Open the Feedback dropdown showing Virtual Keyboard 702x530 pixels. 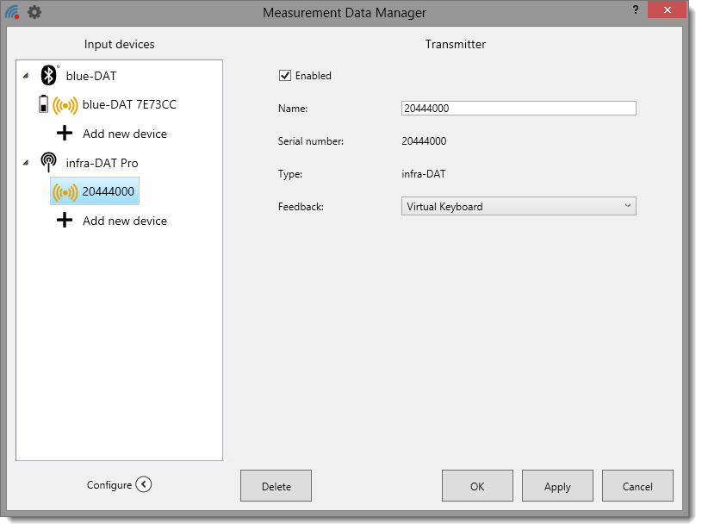coord(519,207)
